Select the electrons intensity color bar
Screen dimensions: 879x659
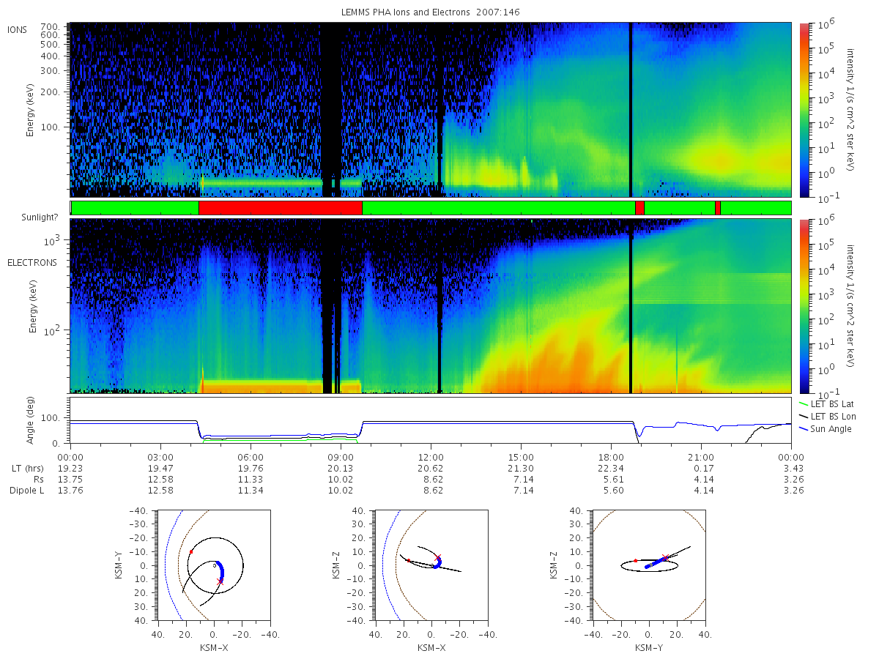pos(804,306)
